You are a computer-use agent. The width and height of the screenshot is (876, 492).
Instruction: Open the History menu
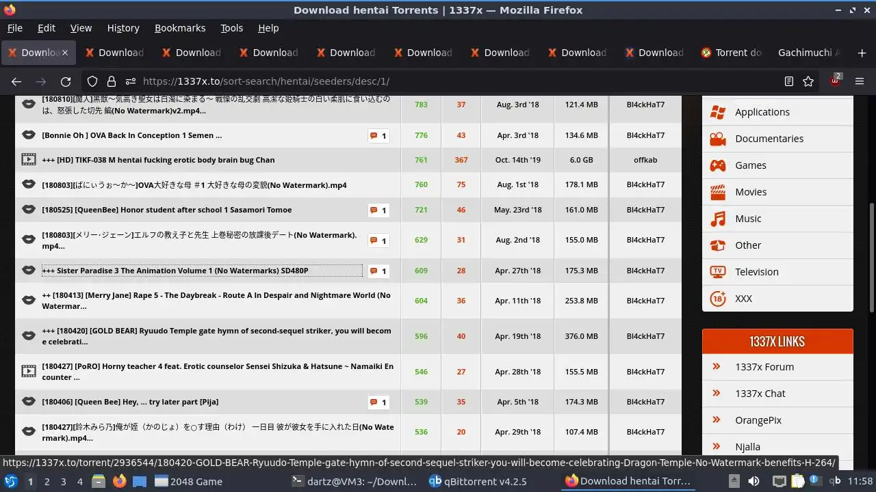[123, 28]
